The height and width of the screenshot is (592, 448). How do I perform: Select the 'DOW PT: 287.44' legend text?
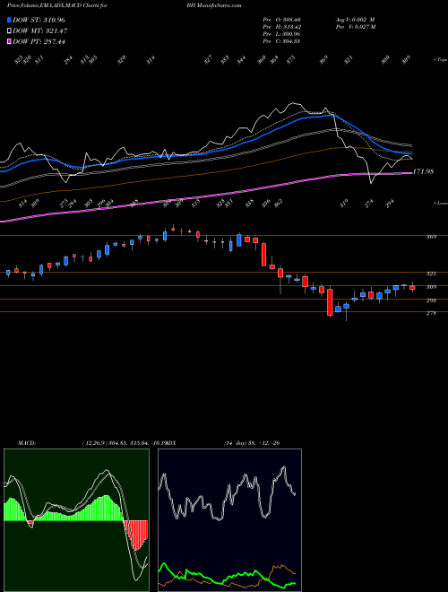[x=39, y=41]
